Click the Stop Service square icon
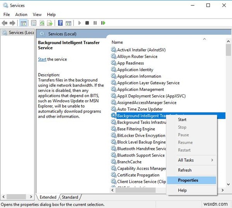Viewport: 232px width, 208px height. point(87,23)
